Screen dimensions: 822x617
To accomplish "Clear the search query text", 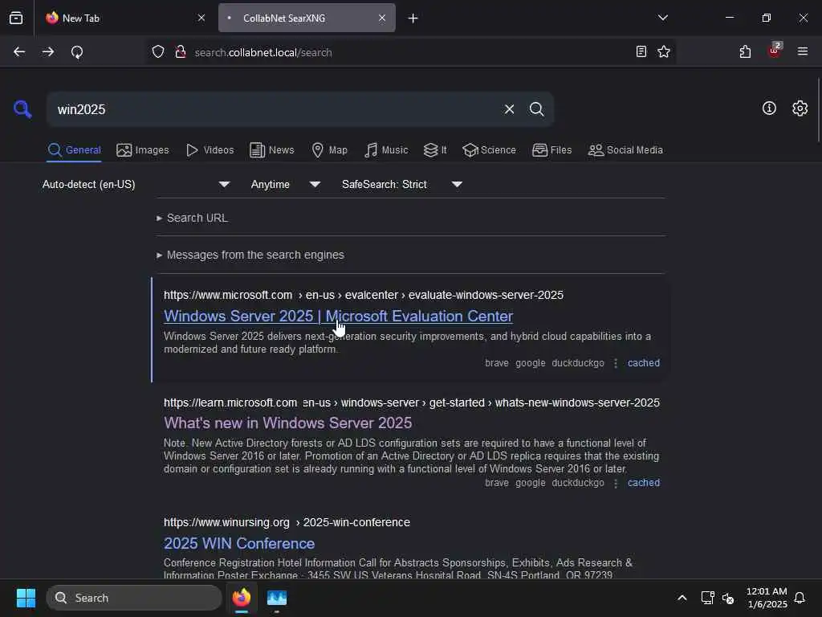I will tap(509, 109).
